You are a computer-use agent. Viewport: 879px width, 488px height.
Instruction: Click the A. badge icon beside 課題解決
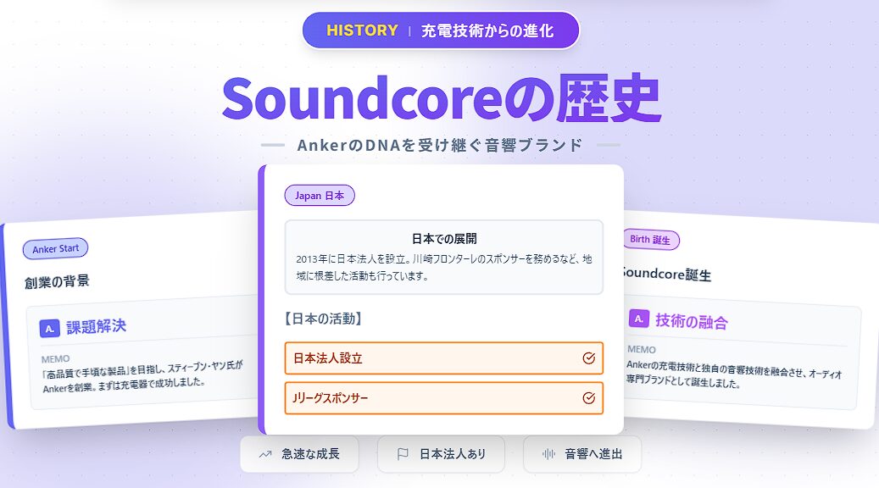(x=49, y=328)
